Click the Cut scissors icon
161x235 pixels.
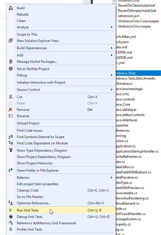coord(11,97)
